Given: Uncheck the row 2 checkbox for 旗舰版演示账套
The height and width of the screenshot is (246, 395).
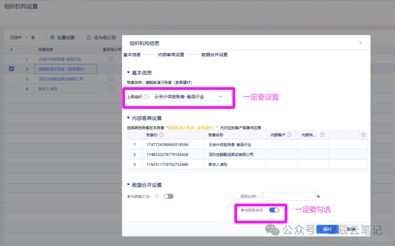Looking at the screenshot, I should (12, 69).
